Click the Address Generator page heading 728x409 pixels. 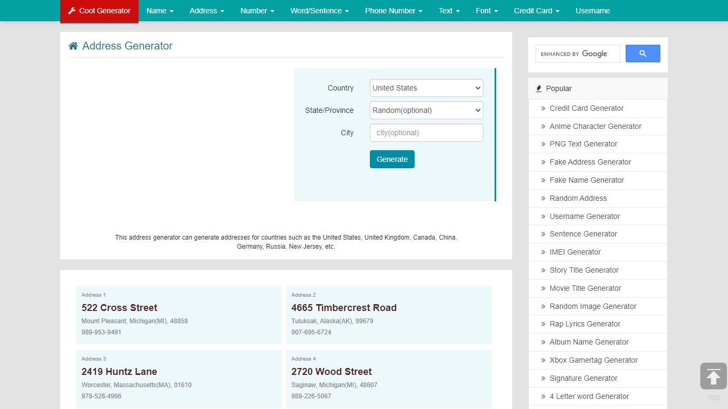coord(127,46)
